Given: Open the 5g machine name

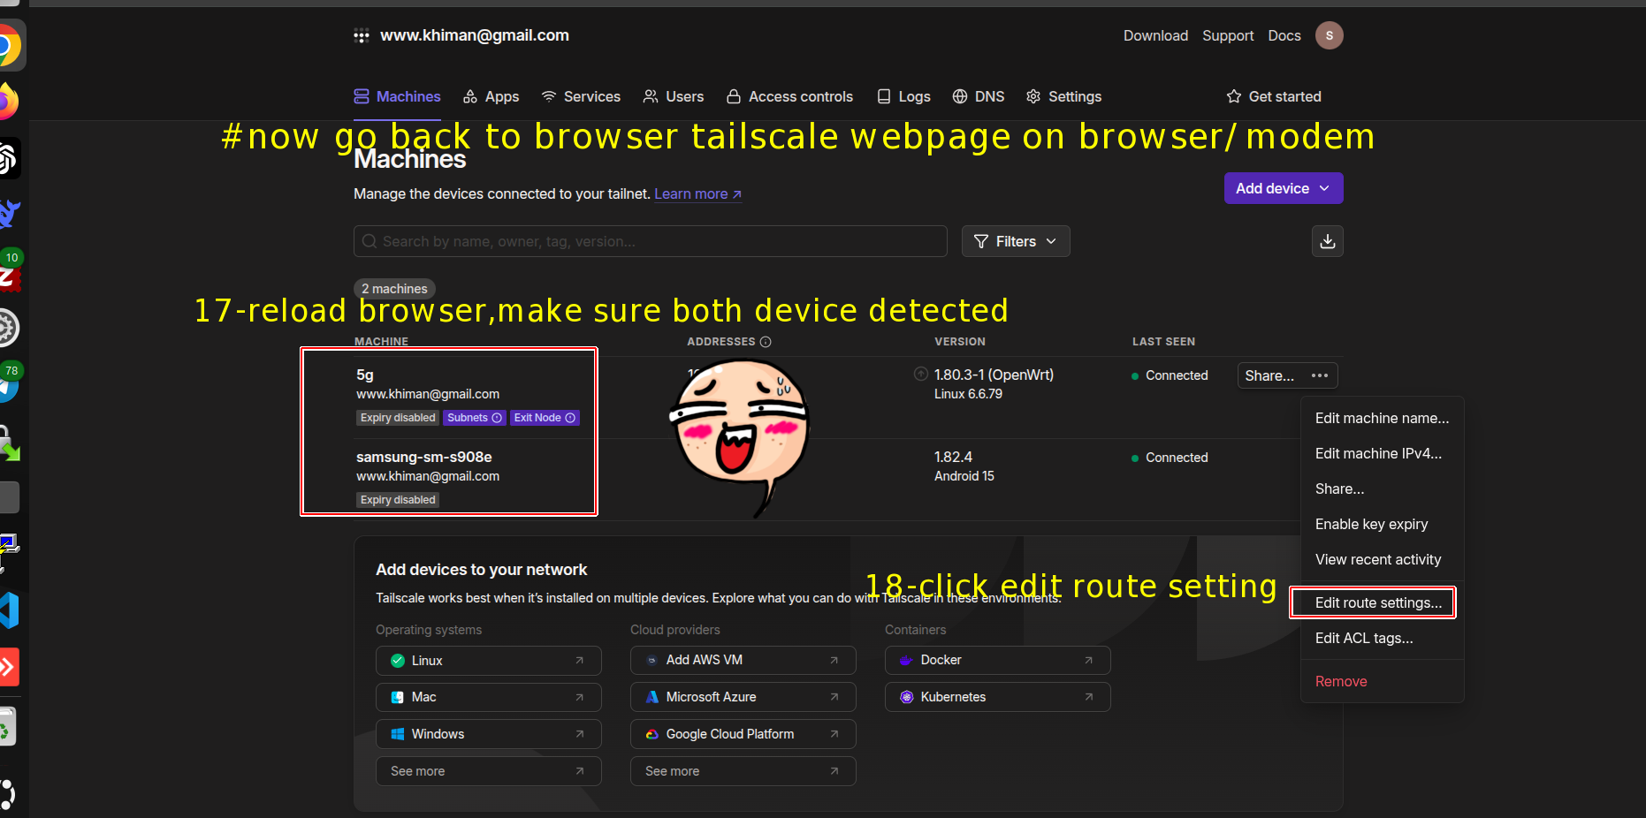Looking at the screenshot, I should point(365,375).
